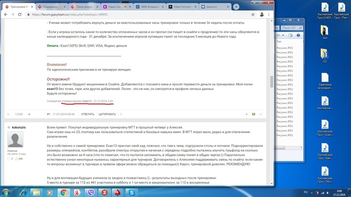Click scroll-down arrow of browser page
Screen dimensions: 351x197
click(x=272, y=183)
